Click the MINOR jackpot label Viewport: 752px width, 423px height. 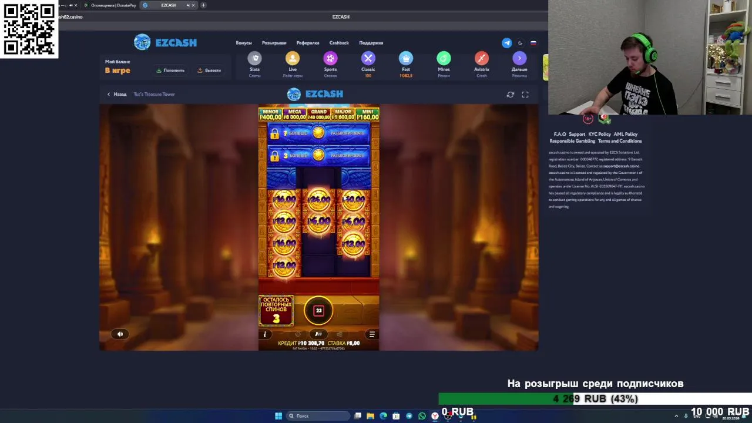[271, 112]
